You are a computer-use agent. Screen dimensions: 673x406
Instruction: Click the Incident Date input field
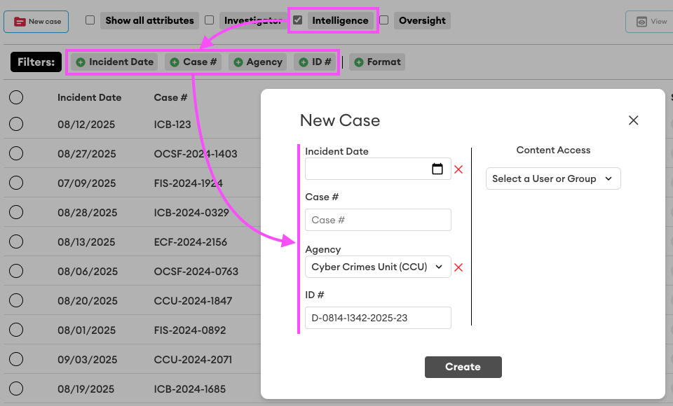click(x=378, y=169)
